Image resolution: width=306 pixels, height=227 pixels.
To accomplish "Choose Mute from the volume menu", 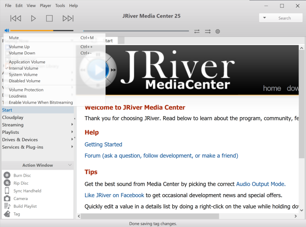I will pos(14,38).
